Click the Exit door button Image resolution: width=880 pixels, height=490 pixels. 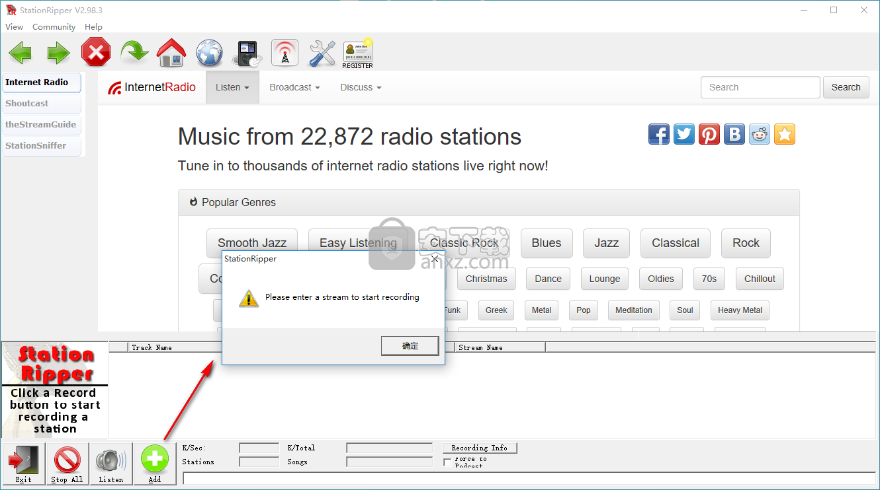click(x=24, y=464)
